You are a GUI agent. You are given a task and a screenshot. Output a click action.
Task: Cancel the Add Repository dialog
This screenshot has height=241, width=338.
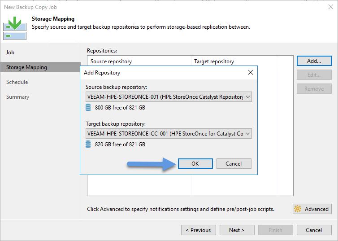pyautogui.click(x=234, y=163)
